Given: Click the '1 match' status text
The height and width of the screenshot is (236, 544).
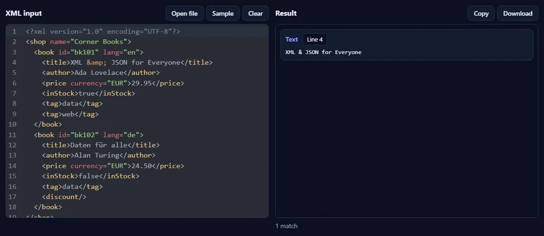Looking at the screenshot, I should (286, 226).
